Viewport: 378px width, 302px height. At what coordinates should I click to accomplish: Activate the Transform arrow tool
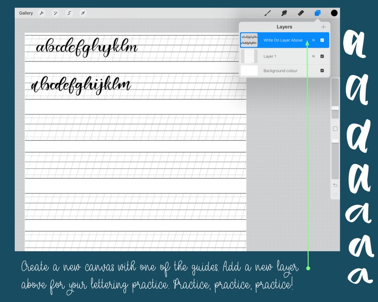point(83,13)
